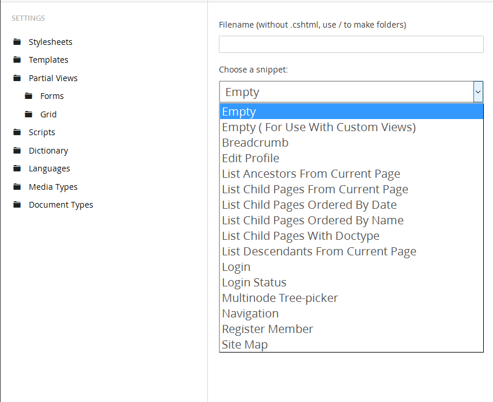Click the Stylesheets folder icon
Viewport: 493px width, 402px height.
click(17, 42)
